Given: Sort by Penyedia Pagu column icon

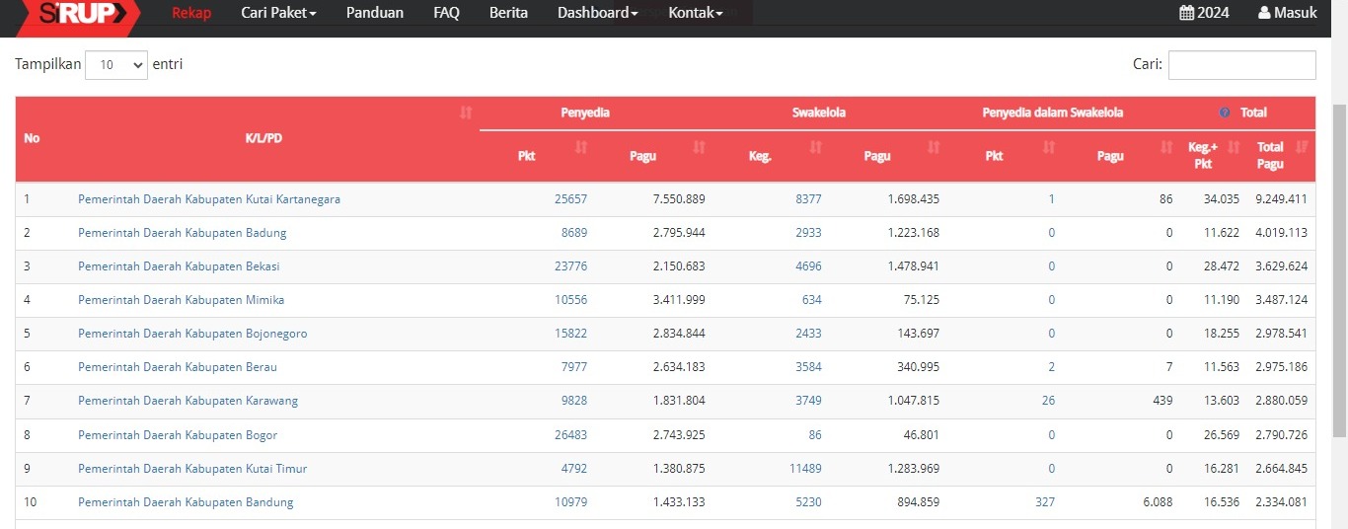Looking at the screenshot, I should coord(699,147).
